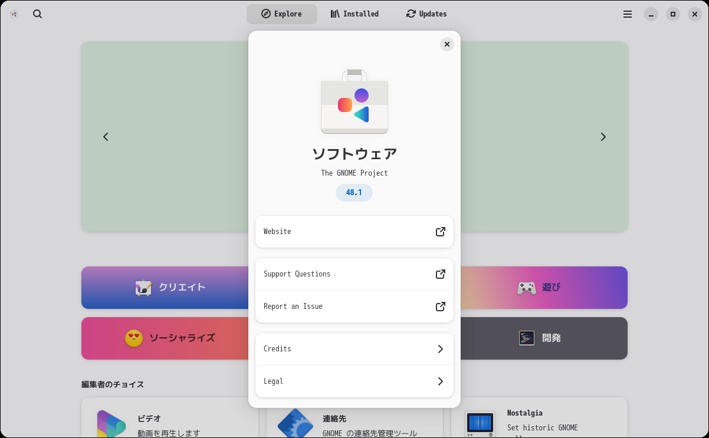Open the 遊び games category
Image resolution: width=709 pixels, height=438 pixels.
point(544,288)
